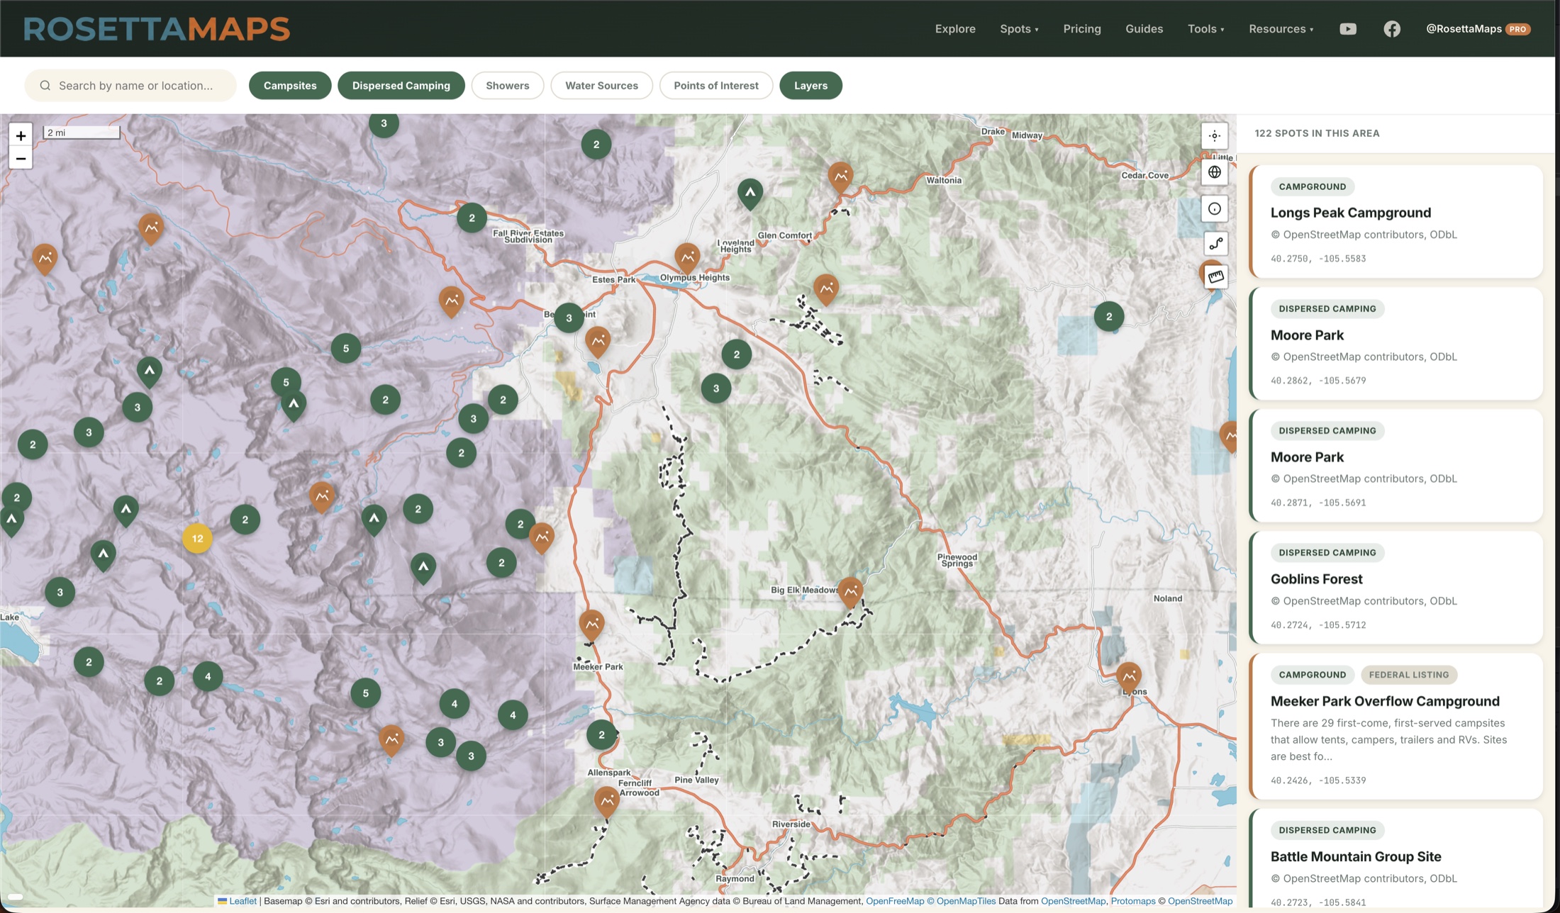Click the search by name or location field
This screenshot has width=1560, height=913.
(130, 85)
